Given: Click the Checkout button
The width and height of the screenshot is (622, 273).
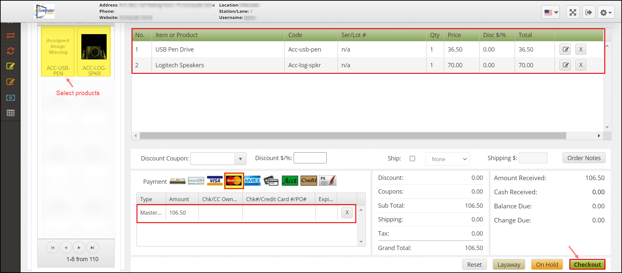Looking at the screenshot, I should click(x=587, y=264).
